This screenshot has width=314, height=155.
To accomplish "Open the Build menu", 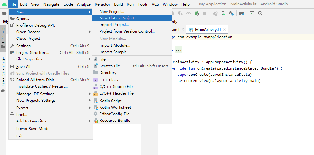I will point(118,4).
